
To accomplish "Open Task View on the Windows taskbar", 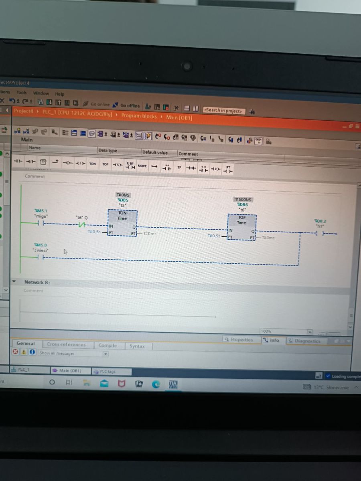I will click(x=69, y=383).
